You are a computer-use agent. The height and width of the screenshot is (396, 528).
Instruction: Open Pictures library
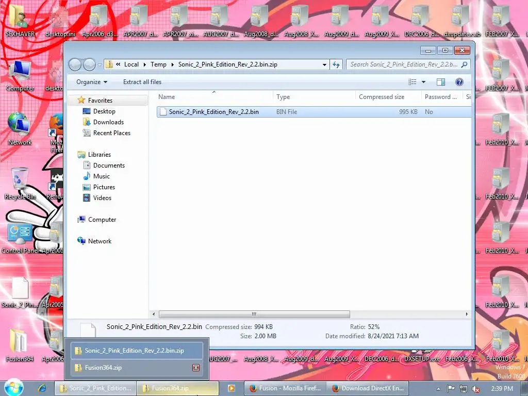104,187
